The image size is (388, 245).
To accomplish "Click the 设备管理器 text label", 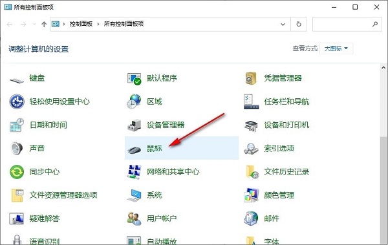I will 166,125.
